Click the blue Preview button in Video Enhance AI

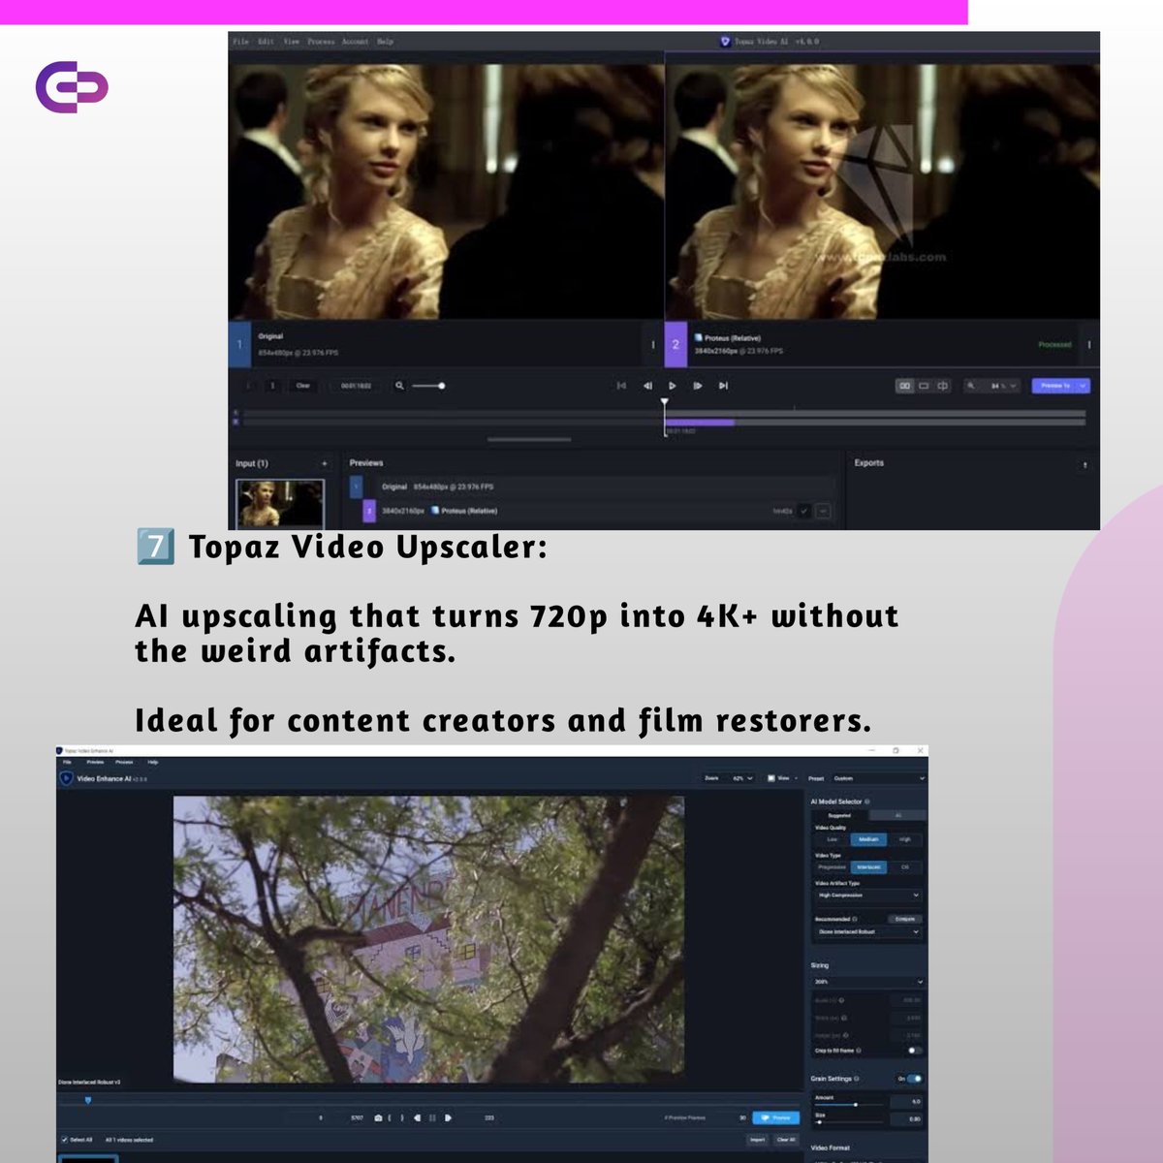click(776, 1117)
